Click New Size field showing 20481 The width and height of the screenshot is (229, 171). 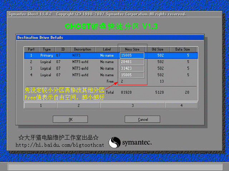pyautogui.click(x=132, y=62)
